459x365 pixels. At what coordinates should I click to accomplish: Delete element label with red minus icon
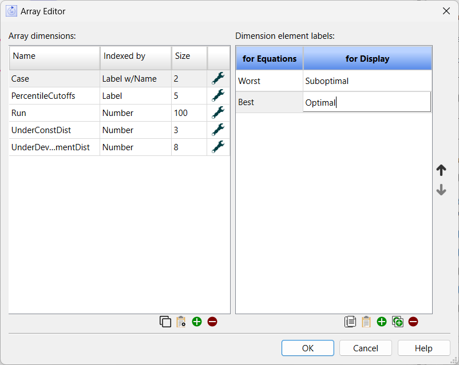pyautogui.click(x=413, y=322)
